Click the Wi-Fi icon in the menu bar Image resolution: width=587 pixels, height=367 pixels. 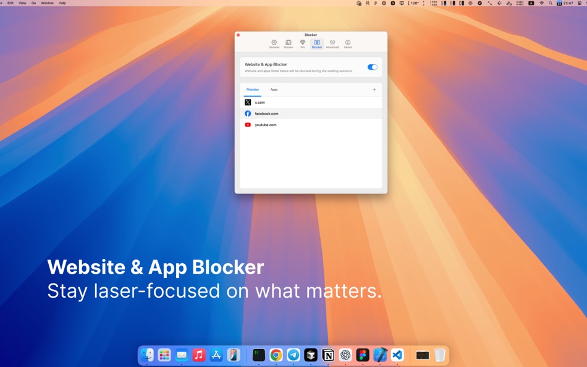[x=541, y=3]
